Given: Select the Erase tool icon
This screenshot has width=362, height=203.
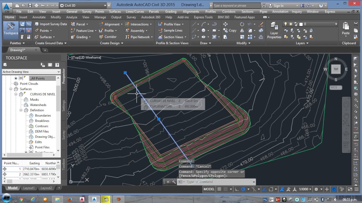Looking at the screenshot, I should (x=261, y=24).
